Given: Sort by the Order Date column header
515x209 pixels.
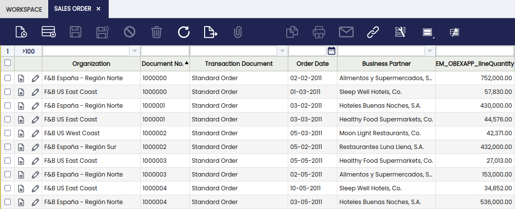Looking at the screenshot, I should 312,64.
